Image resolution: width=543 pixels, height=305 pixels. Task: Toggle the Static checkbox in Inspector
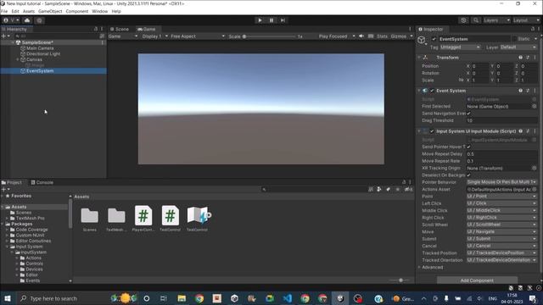click(x=514, y=39)
